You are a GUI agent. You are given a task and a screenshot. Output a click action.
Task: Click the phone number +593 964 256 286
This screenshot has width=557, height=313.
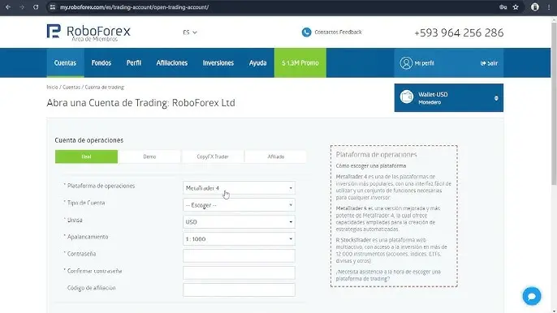click(x=459, y=32)
